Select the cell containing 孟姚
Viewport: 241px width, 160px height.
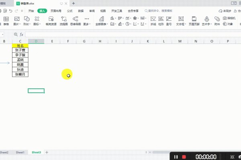coord(20,60)
